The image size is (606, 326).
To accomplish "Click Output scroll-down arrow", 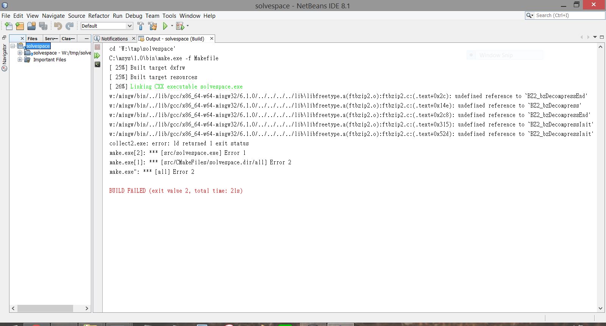I will (600, 309).
